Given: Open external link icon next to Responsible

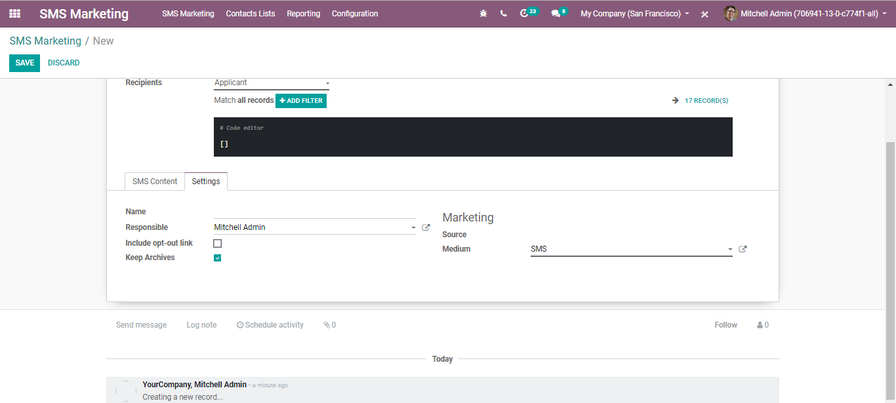Looking at the screenshot, I should (x=426, y=227).
